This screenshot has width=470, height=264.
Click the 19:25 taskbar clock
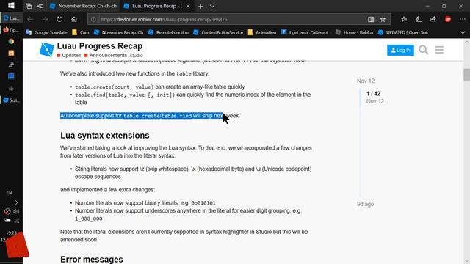[x=11, y=233]
